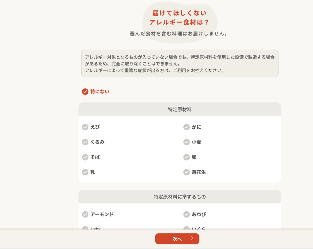Select the アーモンド check icon
The image size is (313, 249).
(85, 214)
